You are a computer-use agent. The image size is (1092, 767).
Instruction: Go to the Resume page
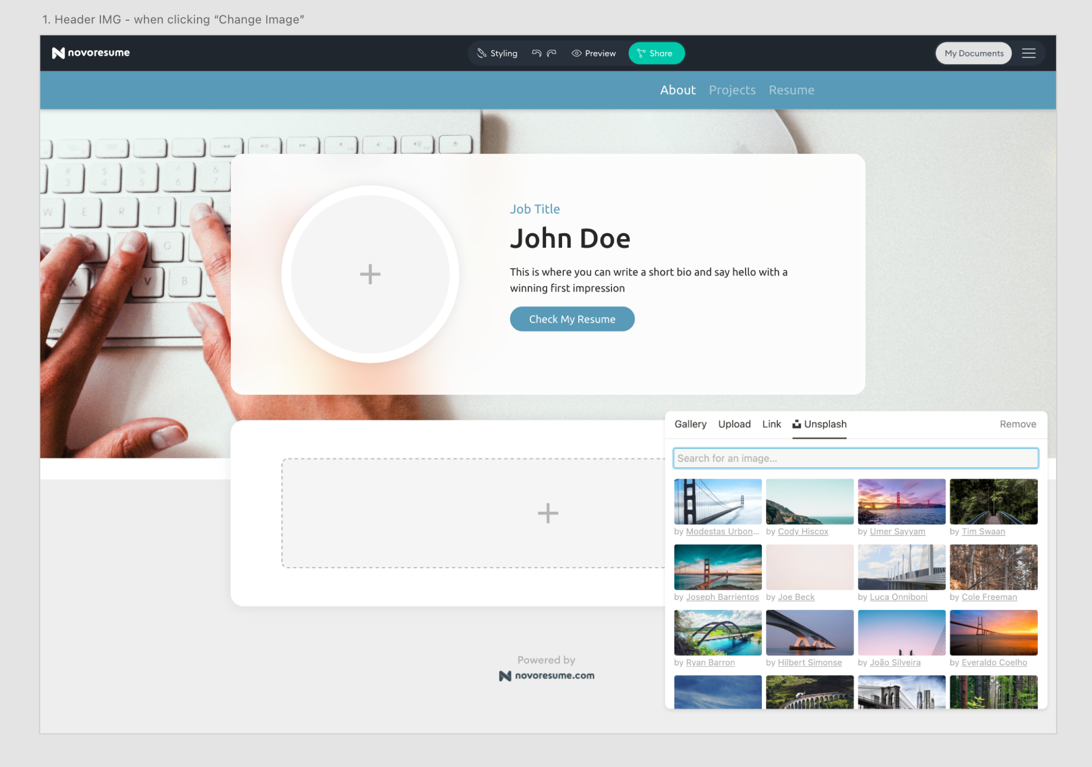point(791,90)
